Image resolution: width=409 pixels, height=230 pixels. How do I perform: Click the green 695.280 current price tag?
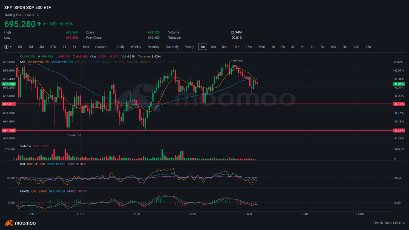tap(9, 84)
